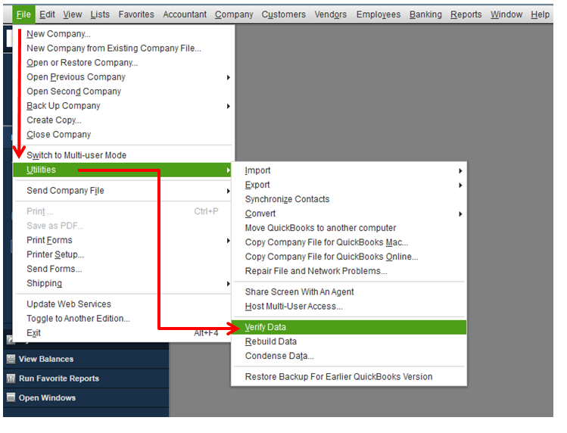
Task: Open the Reports menu
Action: click(x=466, y=14)
